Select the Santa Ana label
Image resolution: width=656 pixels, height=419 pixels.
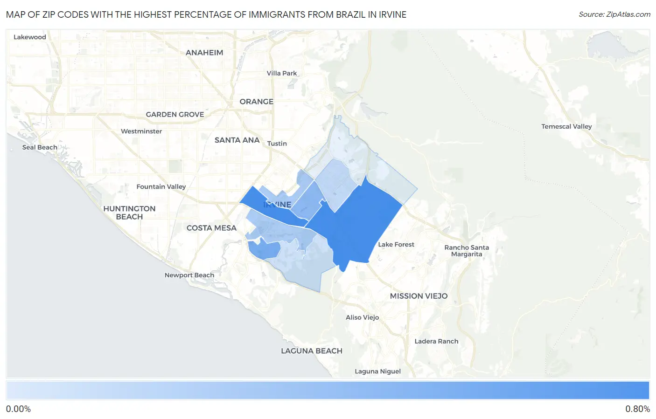point(237,140)
